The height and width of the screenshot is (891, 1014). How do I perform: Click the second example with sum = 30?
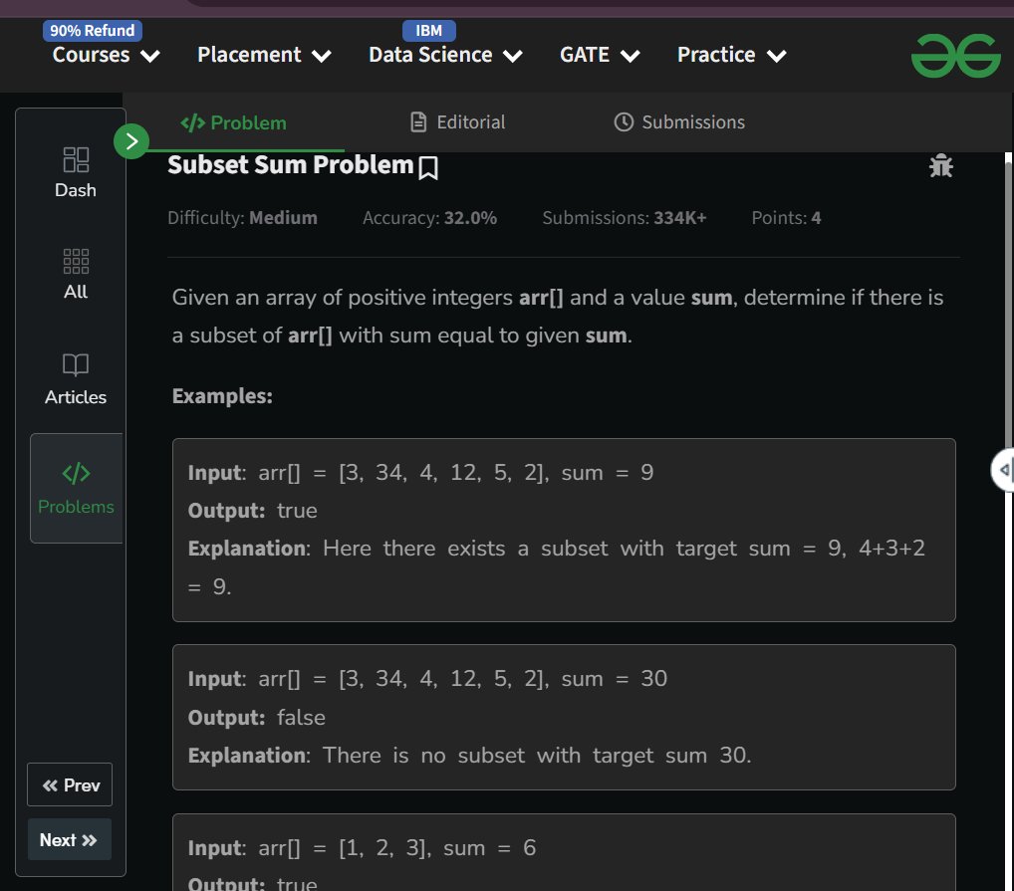pyautogui.click(x=564, y=717)
